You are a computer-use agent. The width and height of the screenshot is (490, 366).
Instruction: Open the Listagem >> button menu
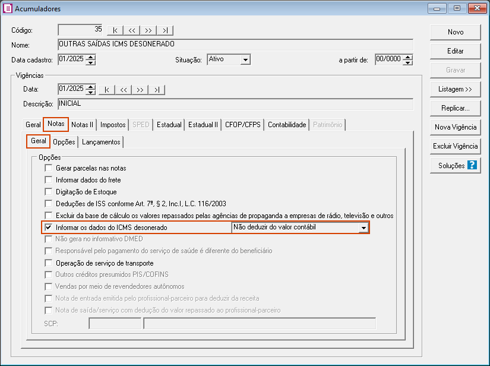tap(455, 89)
